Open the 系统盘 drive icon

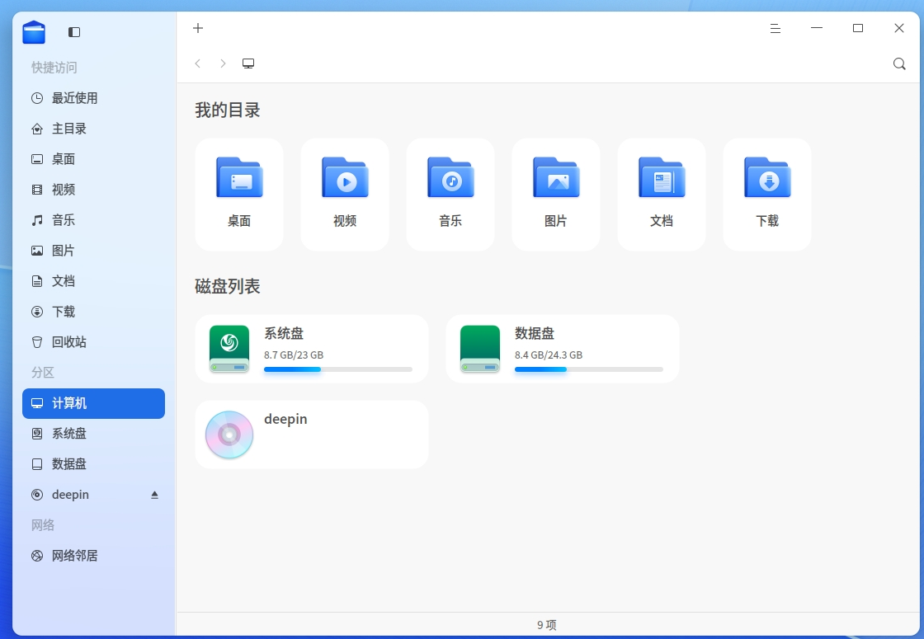(229, 349)
